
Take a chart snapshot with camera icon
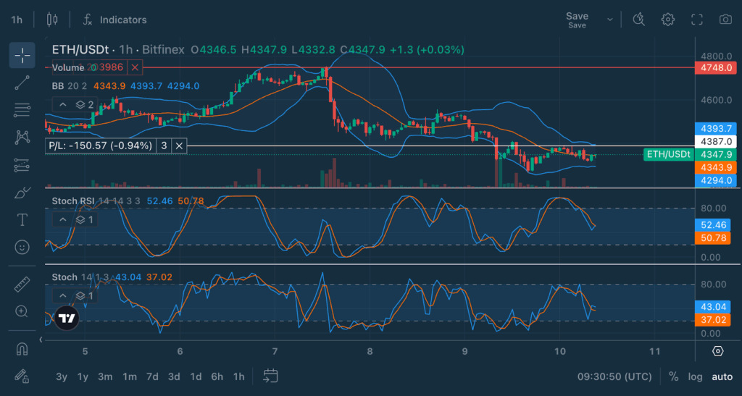[x=725, y=20]
